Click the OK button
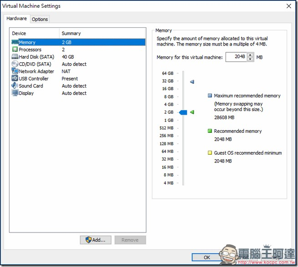The image size is (298, 267). pos(206,257)
